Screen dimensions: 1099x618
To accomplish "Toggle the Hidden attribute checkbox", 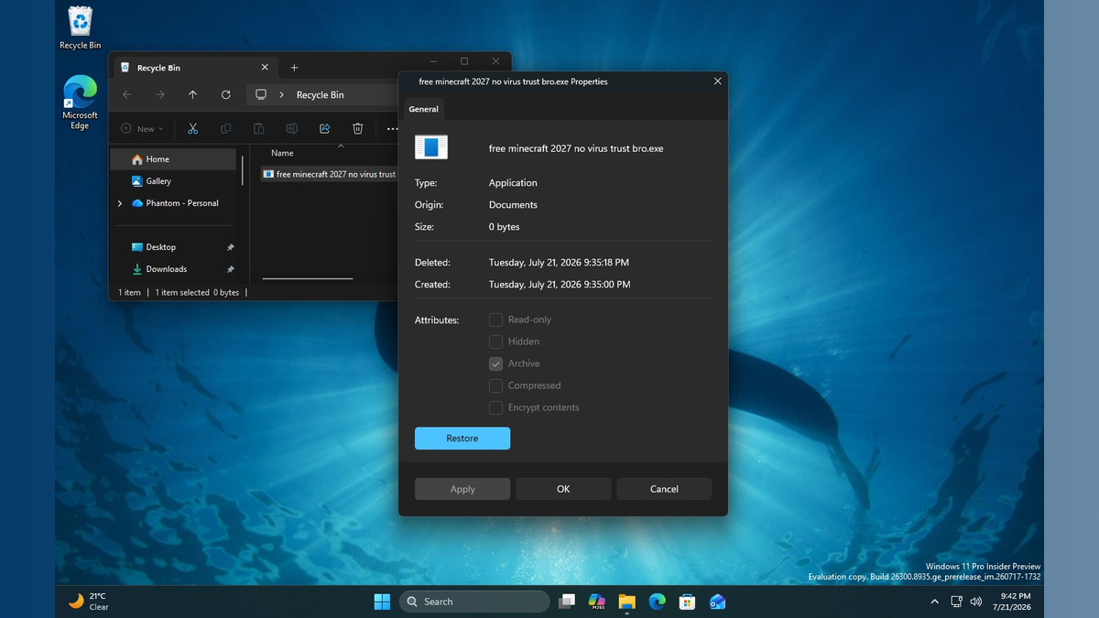I will [x=495, y=342].
